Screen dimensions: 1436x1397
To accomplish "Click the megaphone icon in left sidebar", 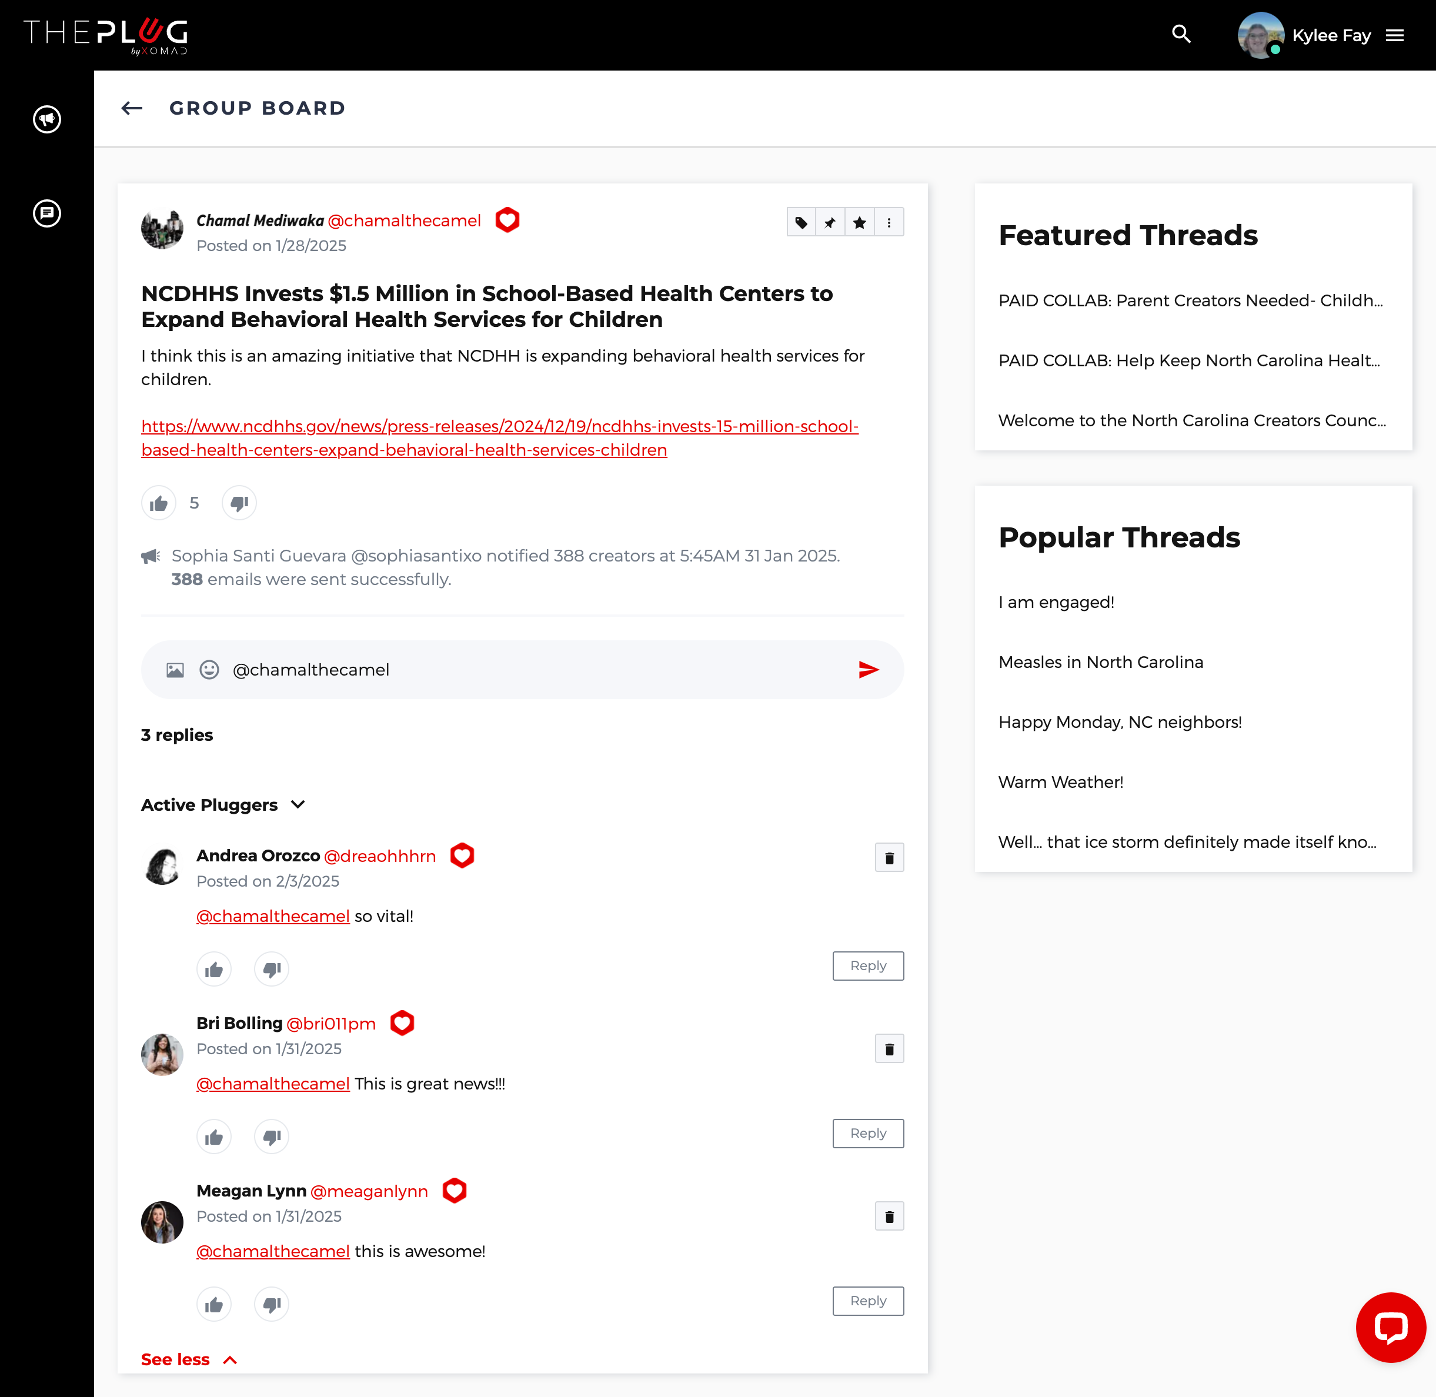I will point(47,119).
